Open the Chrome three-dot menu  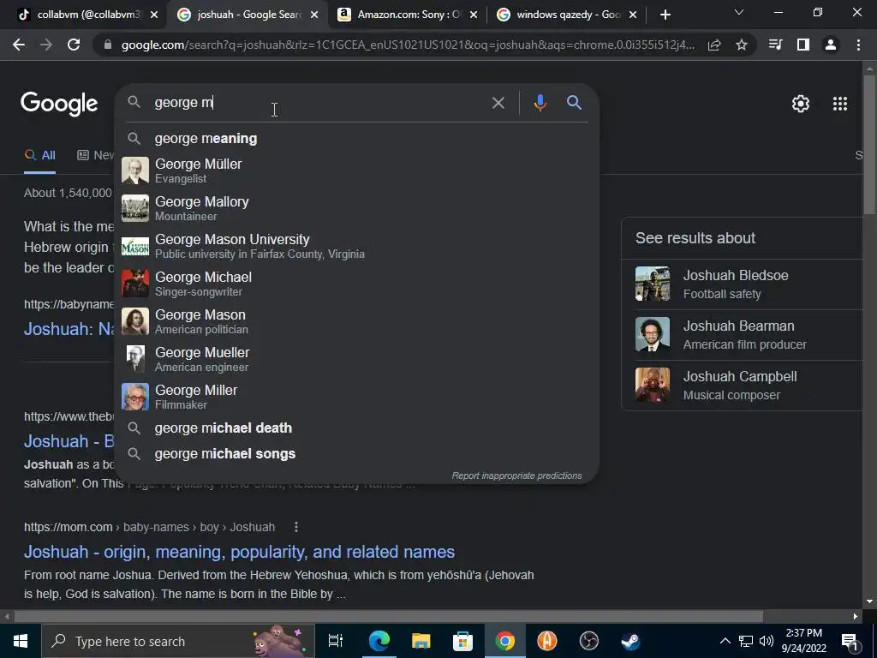[858, 45]
